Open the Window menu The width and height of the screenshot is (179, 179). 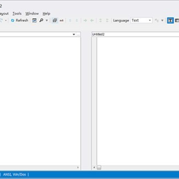point(32,13)
